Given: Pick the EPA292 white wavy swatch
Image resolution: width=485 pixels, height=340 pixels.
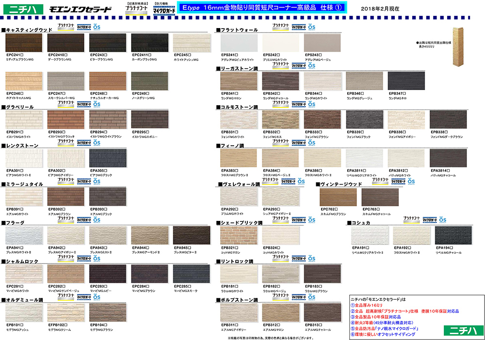Looking at the screenshot, I should coord(239,197).
